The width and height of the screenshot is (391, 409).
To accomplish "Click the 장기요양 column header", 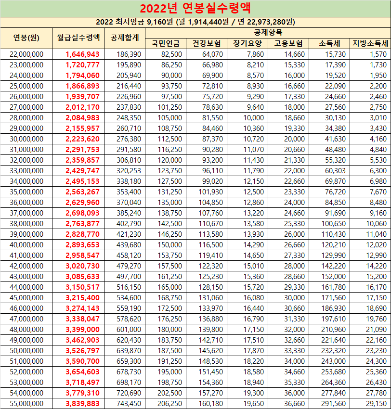I will click(x=248, y=44).
